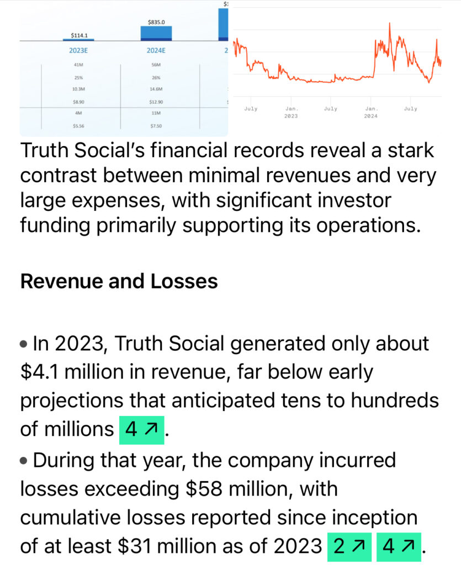
Task: Click the 41M cell under 2023E
Action: click(78, 65)
